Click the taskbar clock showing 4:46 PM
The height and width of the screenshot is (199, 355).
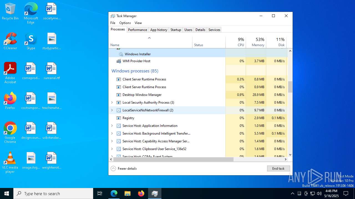click(331, 193)
